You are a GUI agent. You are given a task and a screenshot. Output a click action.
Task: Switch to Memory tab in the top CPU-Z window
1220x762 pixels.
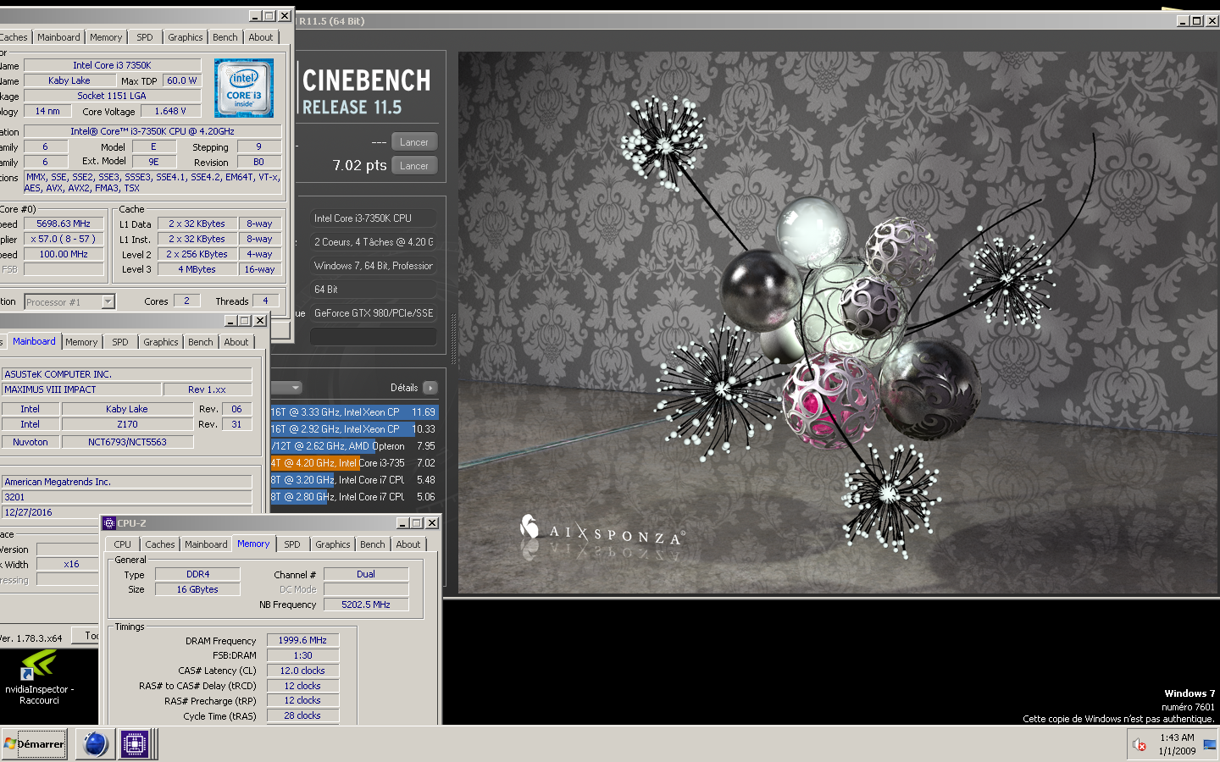[106, 37]
